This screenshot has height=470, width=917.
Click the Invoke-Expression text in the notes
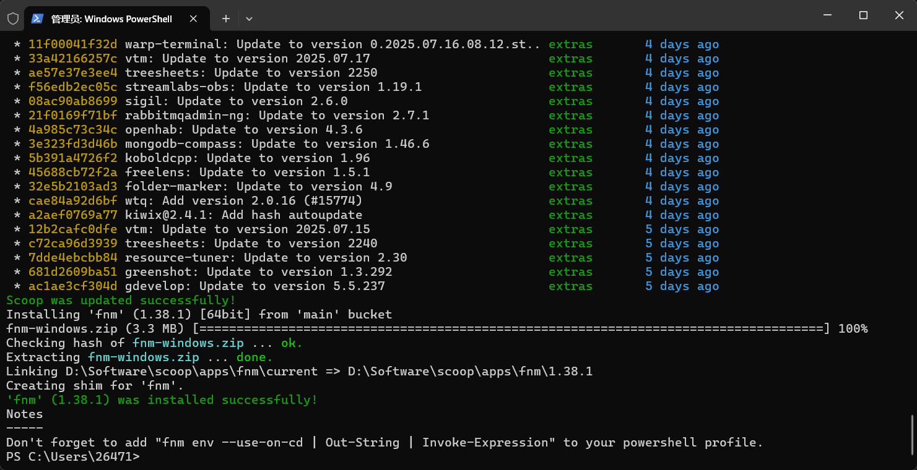pos(485,443)
